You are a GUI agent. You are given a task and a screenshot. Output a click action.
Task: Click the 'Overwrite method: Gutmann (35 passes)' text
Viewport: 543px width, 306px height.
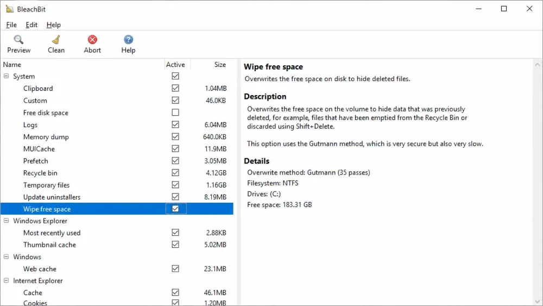(x=308, y=173)
